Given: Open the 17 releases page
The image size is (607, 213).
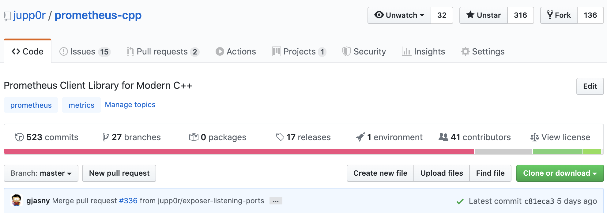Looking at the screenshot, I should (x=303, y=137).
